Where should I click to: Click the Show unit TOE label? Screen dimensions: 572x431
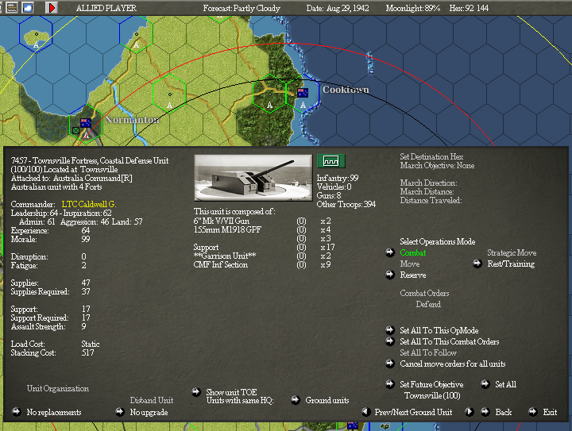click(x=231, y=392)
